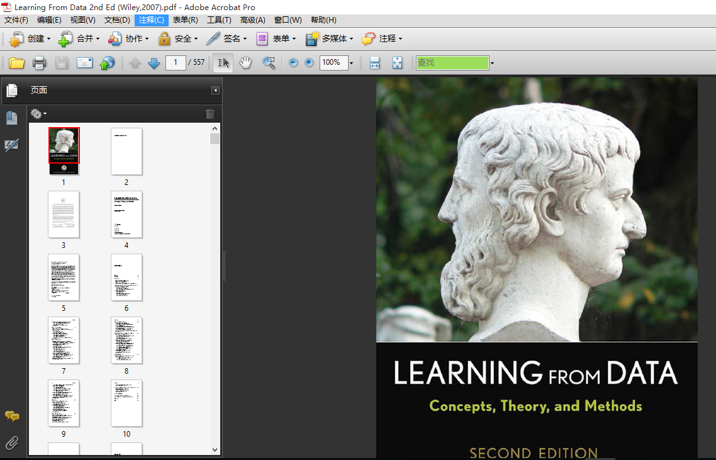Open the pages panel gear options menu

click(38, 114)
